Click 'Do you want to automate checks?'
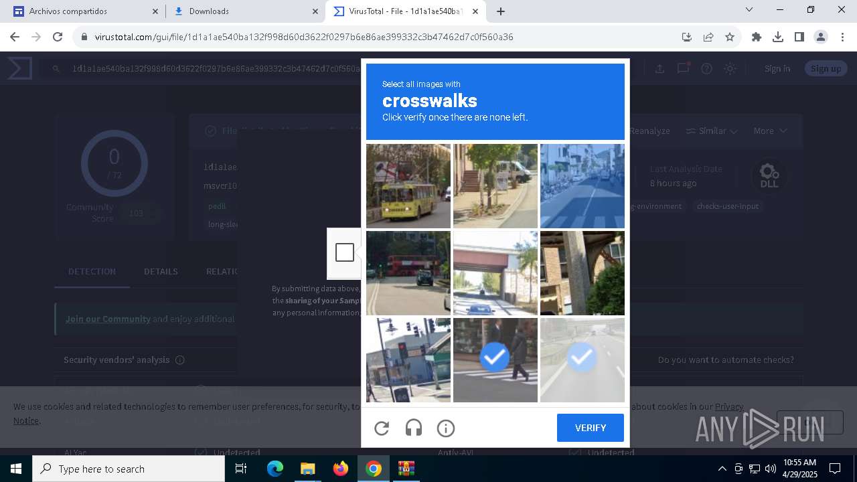The width and height of the screenshot is (857, 482). point(726,360)
